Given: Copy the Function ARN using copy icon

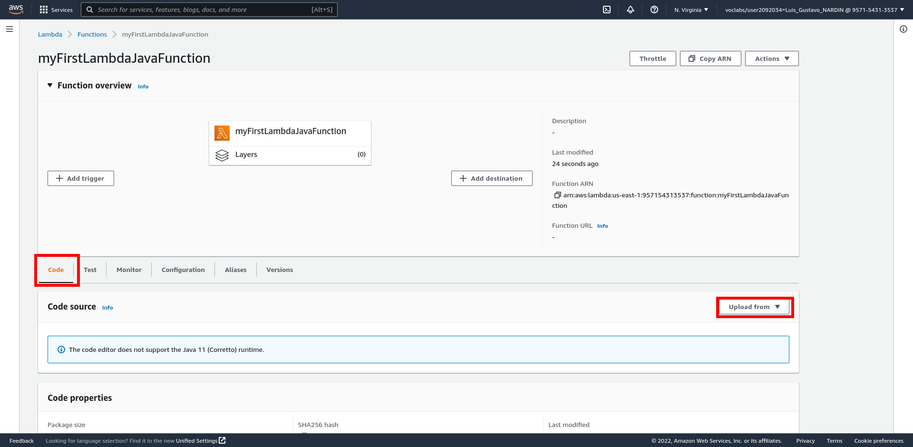Looking at the screenshot, I should click(557, 195).
